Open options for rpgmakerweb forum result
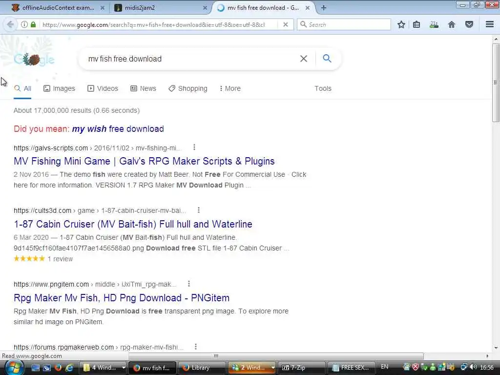Viewport: 500px width, 375px height. (x=196, y=347)
